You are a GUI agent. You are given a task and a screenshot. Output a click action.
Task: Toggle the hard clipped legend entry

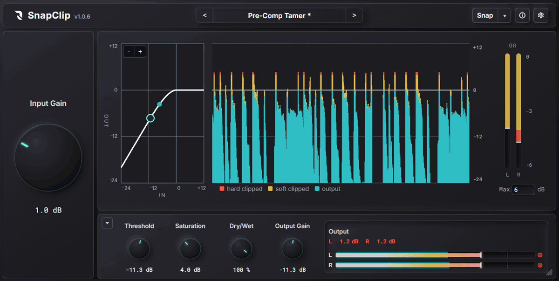[241, 189]
